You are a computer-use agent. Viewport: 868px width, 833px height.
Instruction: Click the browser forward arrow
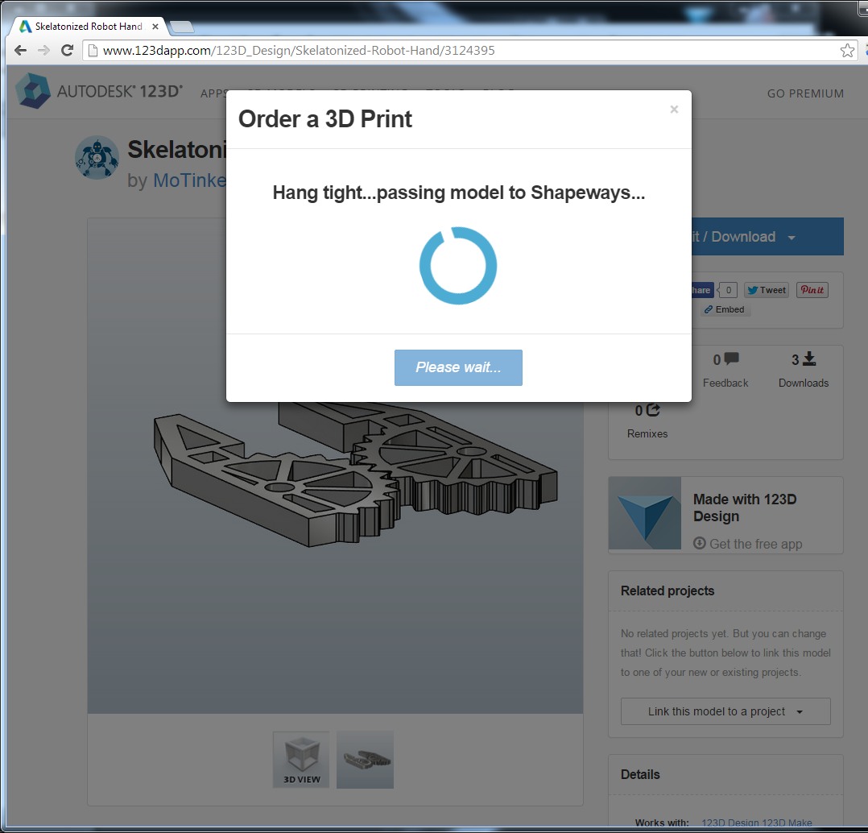(43, 51)
